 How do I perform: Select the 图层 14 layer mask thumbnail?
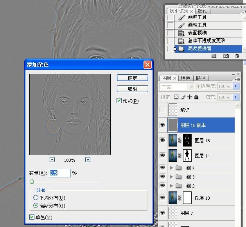point(187,156)
